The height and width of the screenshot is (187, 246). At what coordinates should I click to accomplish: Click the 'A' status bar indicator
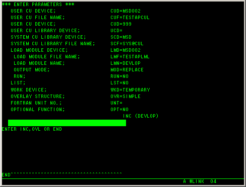(x=184, y=181)
